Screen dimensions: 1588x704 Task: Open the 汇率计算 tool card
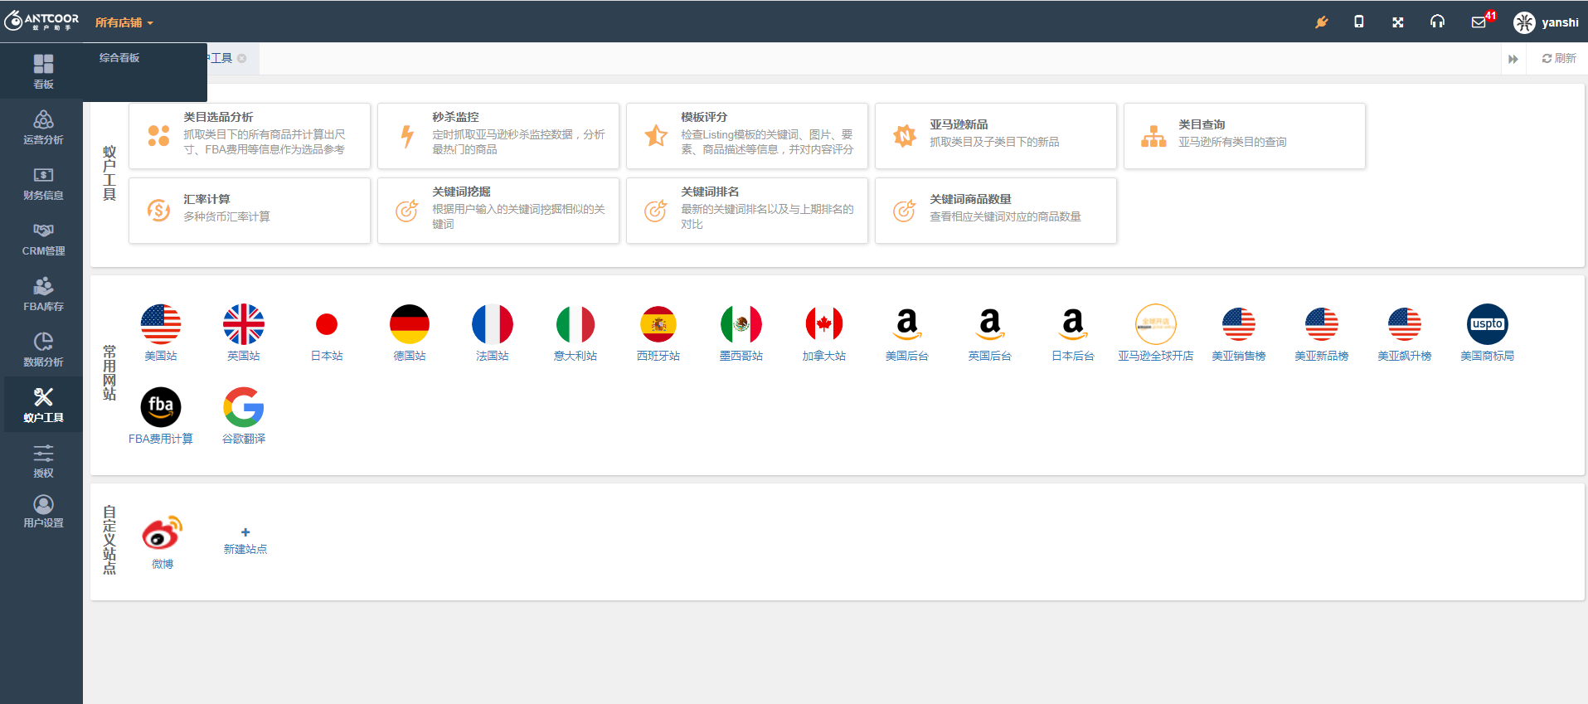pos(250,211)
